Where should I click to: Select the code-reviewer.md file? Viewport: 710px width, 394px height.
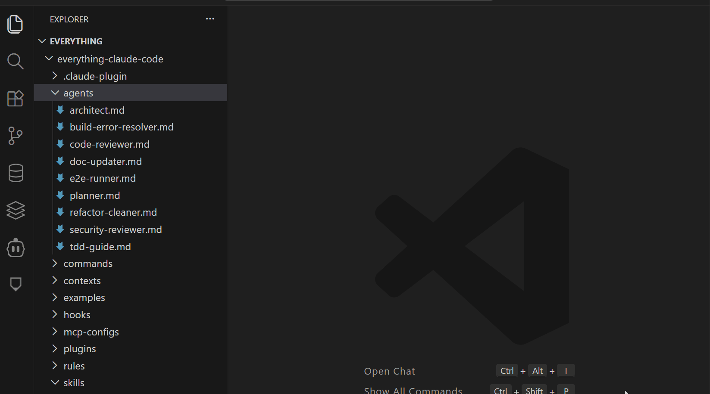point(109,144)
